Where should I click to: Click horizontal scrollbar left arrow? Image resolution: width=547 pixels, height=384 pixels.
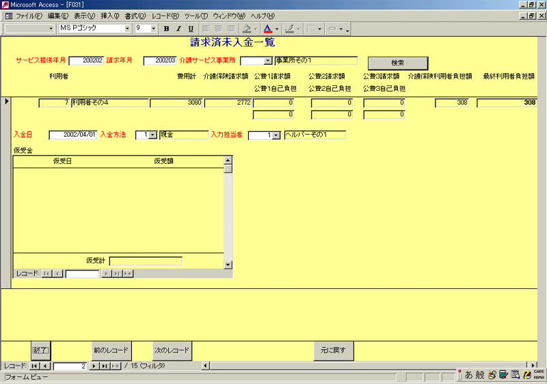pyautogui.click(x=206, y=366)
